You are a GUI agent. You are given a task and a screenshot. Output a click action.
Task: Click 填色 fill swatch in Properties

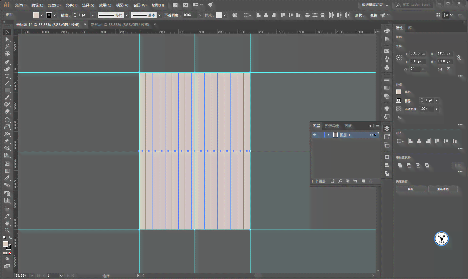click(399, 92)
